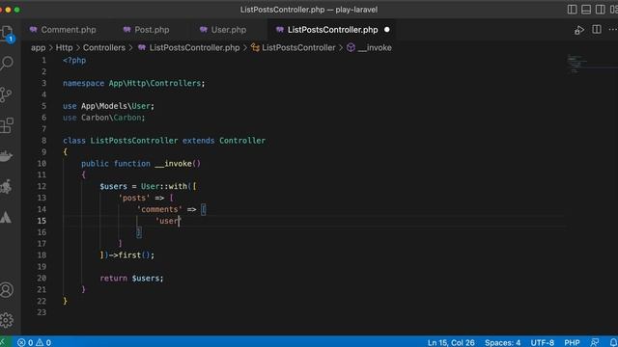
Task: Change indentation via Spaces: 4
Action: (x=502, y=343)
